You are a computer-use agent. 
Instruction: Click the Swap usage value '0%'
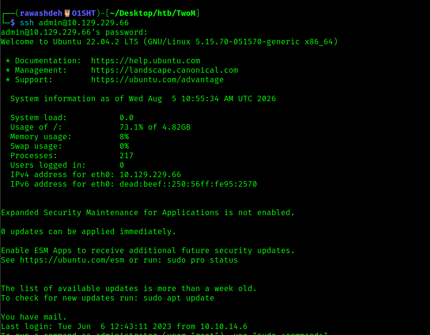(124, 146)
